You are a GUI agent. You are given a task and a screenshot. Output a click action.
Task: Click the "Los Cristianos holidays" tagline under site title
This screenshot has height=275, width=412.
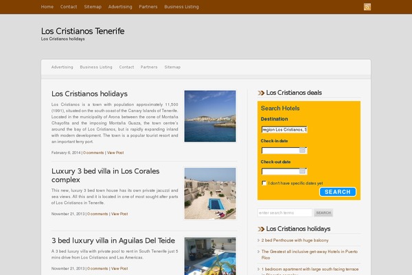(62, 39)
